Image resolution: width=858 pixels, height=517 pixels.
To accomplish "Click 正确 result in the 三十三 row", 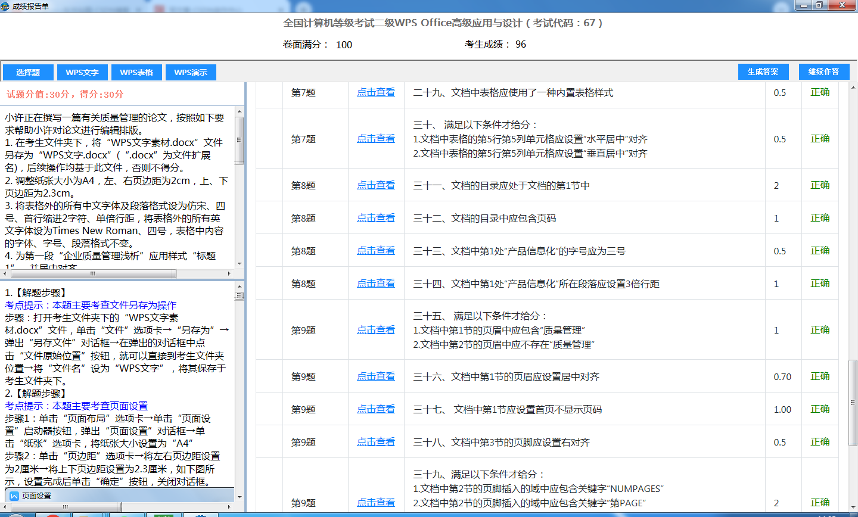I will click(x=820, y=251).
